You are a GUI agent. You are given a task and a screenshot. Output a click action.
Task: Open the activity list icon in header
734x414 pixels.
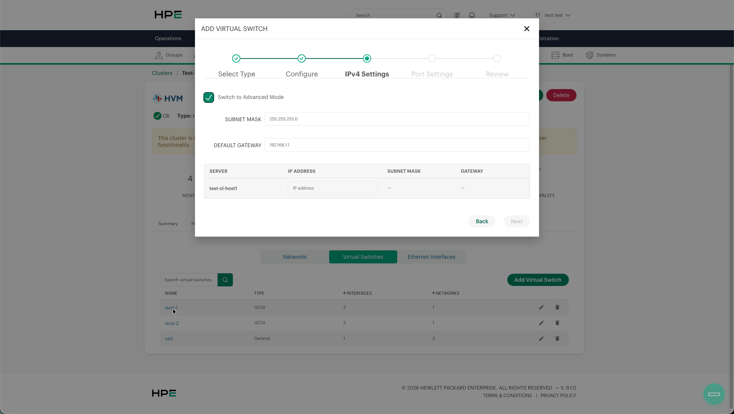457,15
